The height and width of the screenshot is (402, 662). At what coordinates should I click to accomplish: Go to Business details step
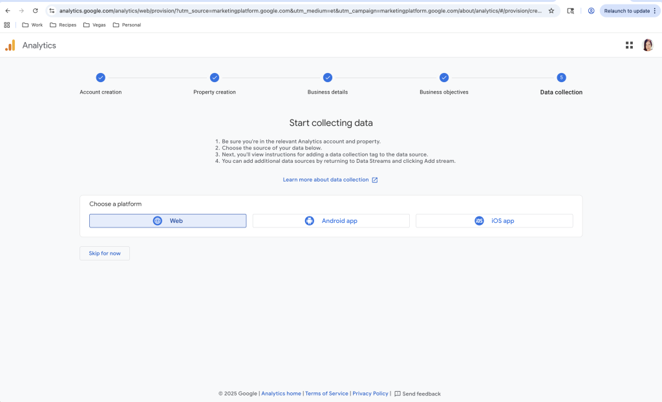(x=328, y=78)
